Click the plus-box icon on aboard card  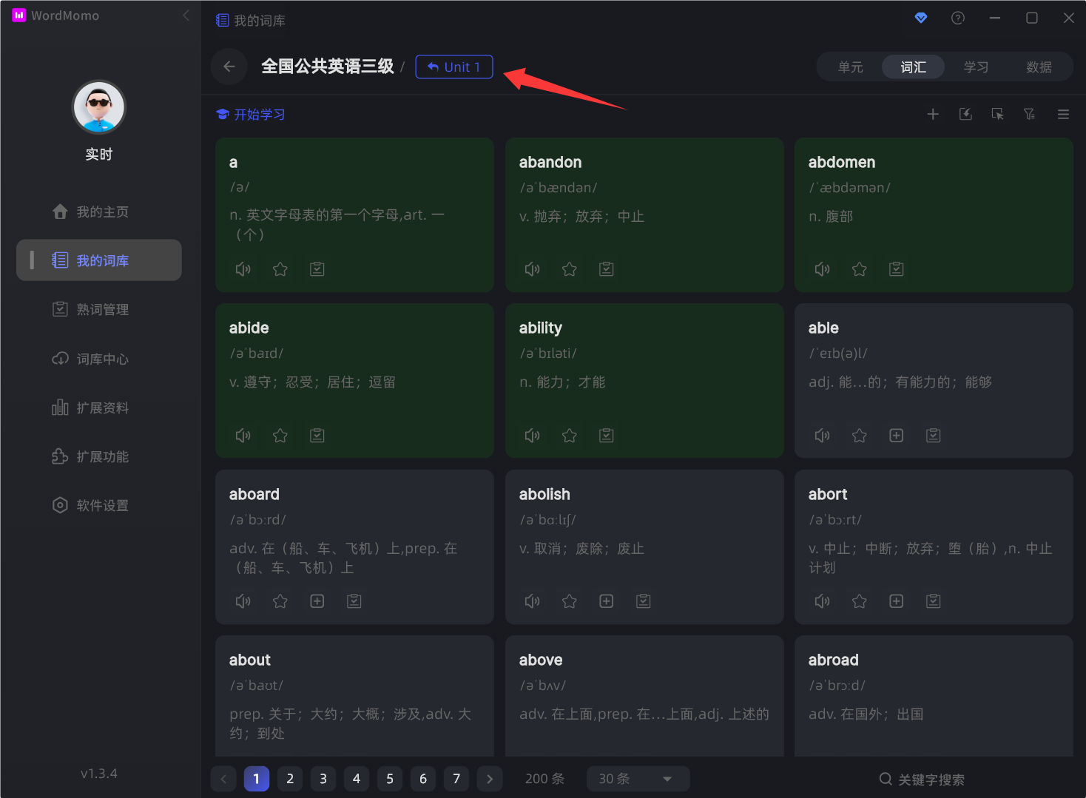pyautogui.click(x=317, y=601)
